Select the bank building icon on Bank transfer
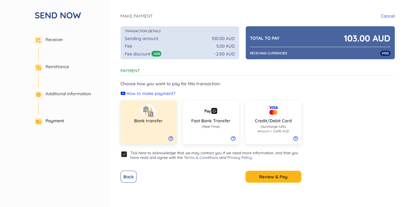413x207 pixels. point(148,110)
